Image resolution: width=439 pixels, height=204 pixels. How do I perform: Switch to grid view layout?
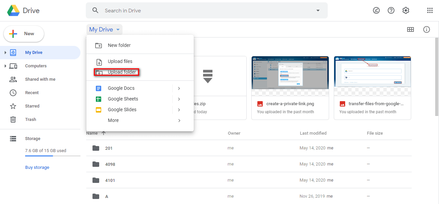pos(411,29)
